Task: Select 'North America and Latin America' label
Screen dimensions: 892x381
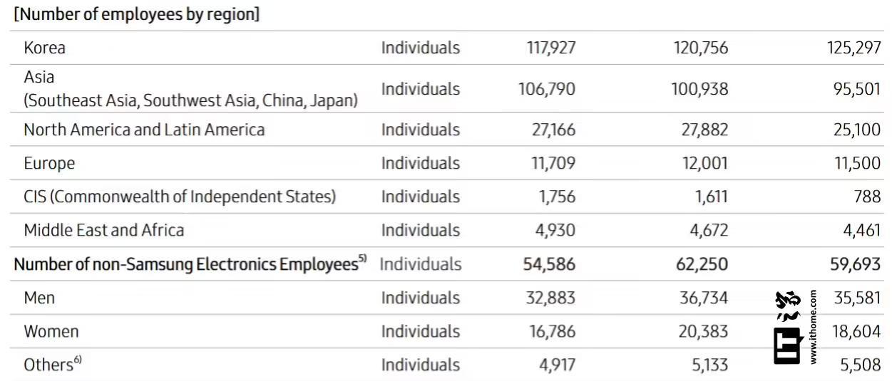Action: 144,130
